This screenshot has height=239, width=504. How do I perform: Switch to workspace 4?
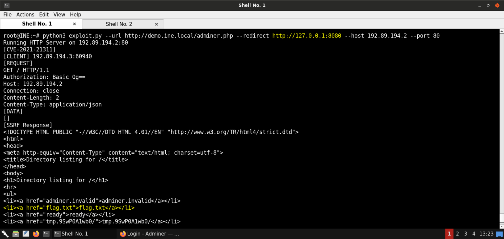tap(474, 233)
